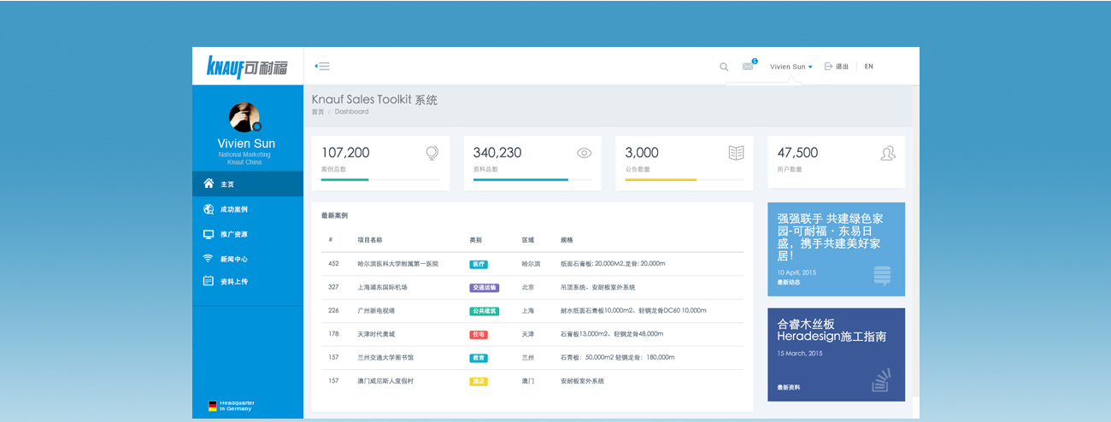The height and width of the screenshot is (422, 1111).
Task: Click the green 公共建筑 category tag
Action: [x=484, y=311]
